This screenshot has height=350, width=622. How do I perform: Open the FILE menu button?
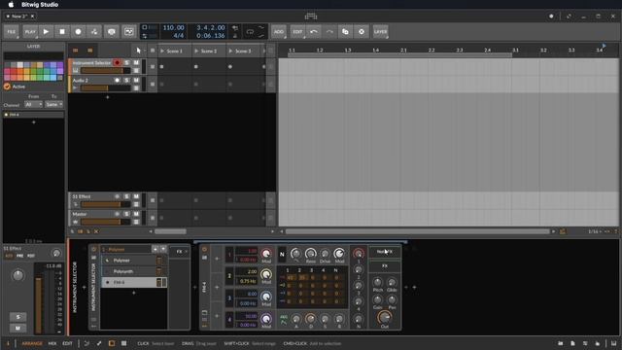11,32
